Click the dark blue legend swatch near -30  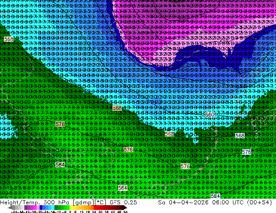[x=41, y=207]
